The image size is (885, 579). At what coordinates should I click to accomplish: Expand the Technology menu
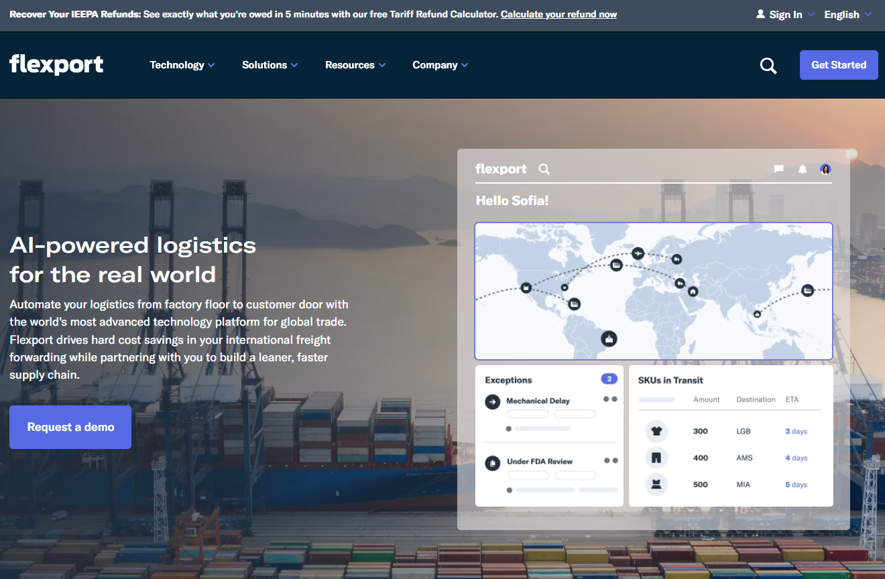[x=182, y=65]
